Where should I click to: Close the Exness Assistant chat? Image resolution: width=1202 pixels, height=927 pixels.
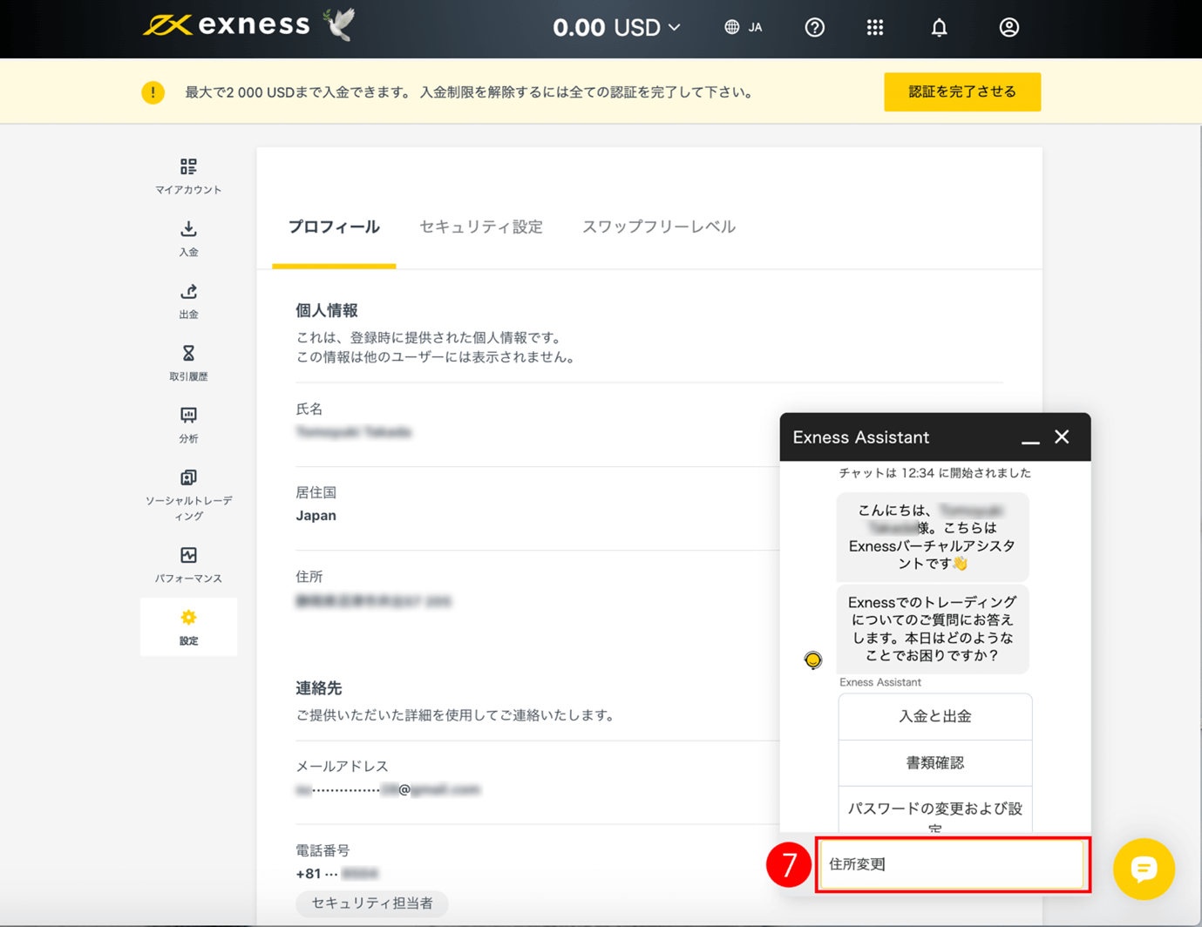point(1062,436)
